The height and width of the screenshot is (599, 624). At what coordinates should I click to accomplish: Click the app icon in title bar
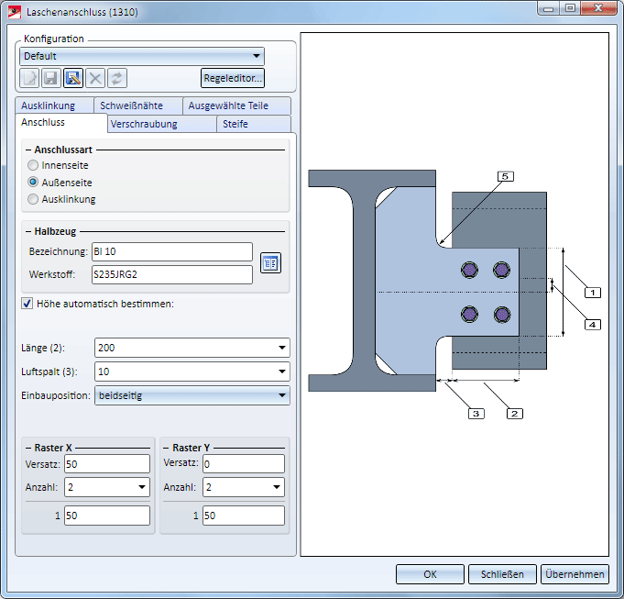pos(15,14)
